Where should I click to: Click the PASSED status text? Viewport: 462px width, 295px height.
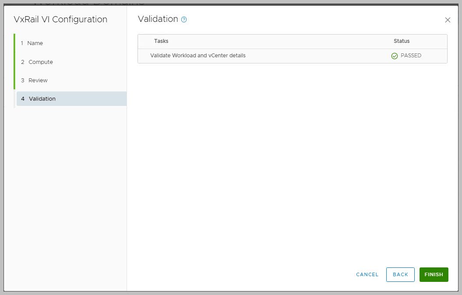(411, 56)
